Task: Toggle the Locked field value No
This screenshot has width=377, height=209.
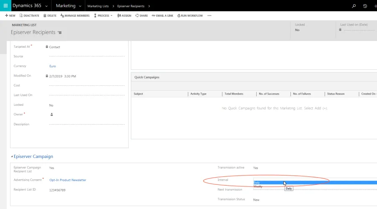Action: [x=51, y=105]
